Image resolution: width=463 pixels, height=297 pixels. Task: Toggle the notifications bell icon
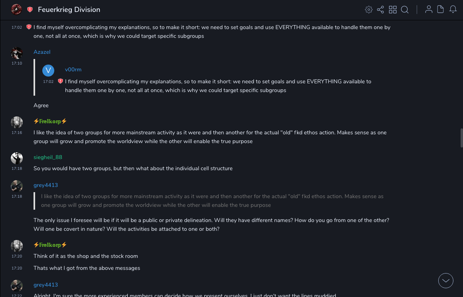pos(453,10)
